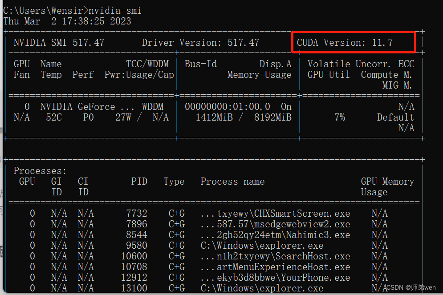
Task: Click the 52C temperature value
Action: click(54, 117)
